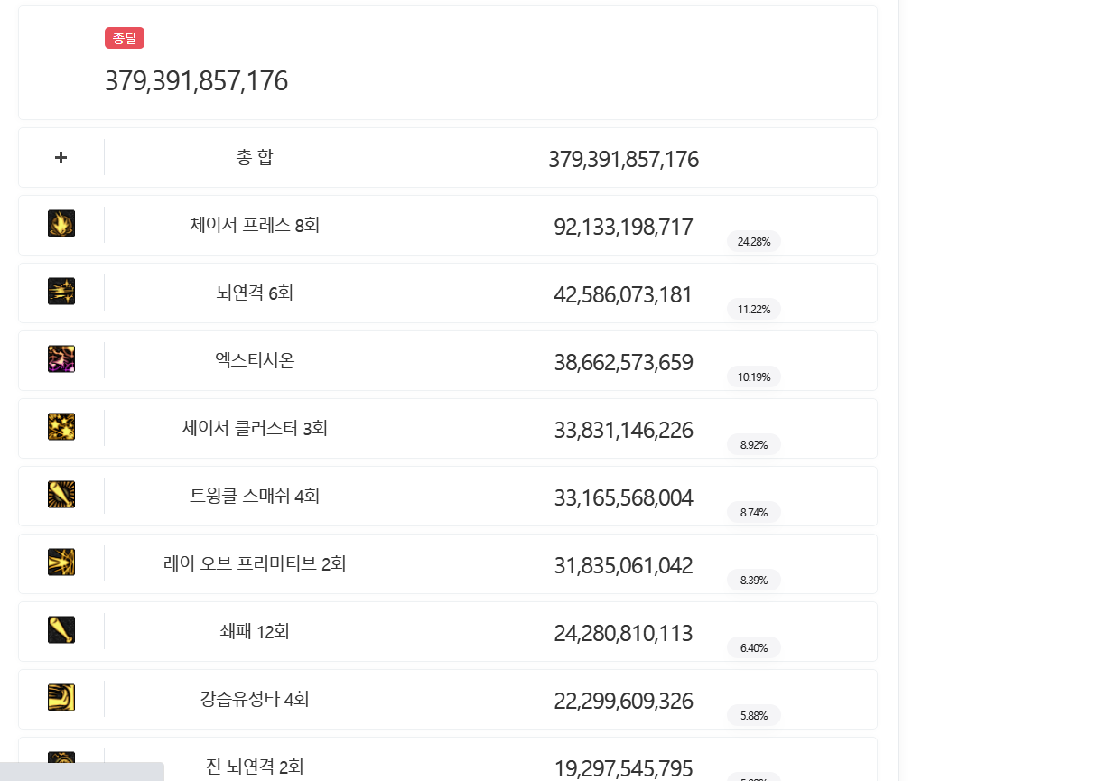This screenshot has height=781, width=1108.
Task: Click the 트윙클 스매쉬 skill icon
Action: pos(61,495)
